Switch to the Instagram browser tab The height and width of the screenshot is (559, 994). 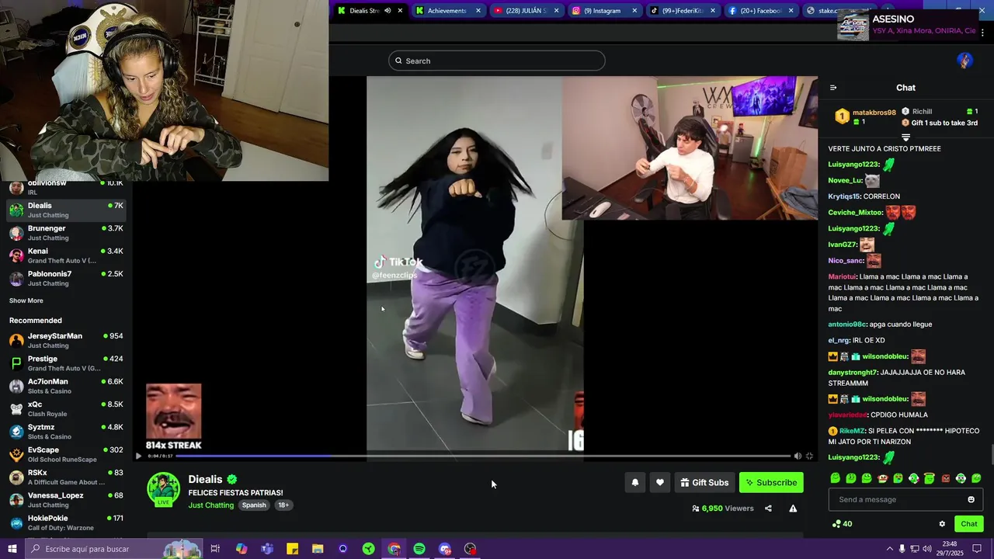point(605,11)
